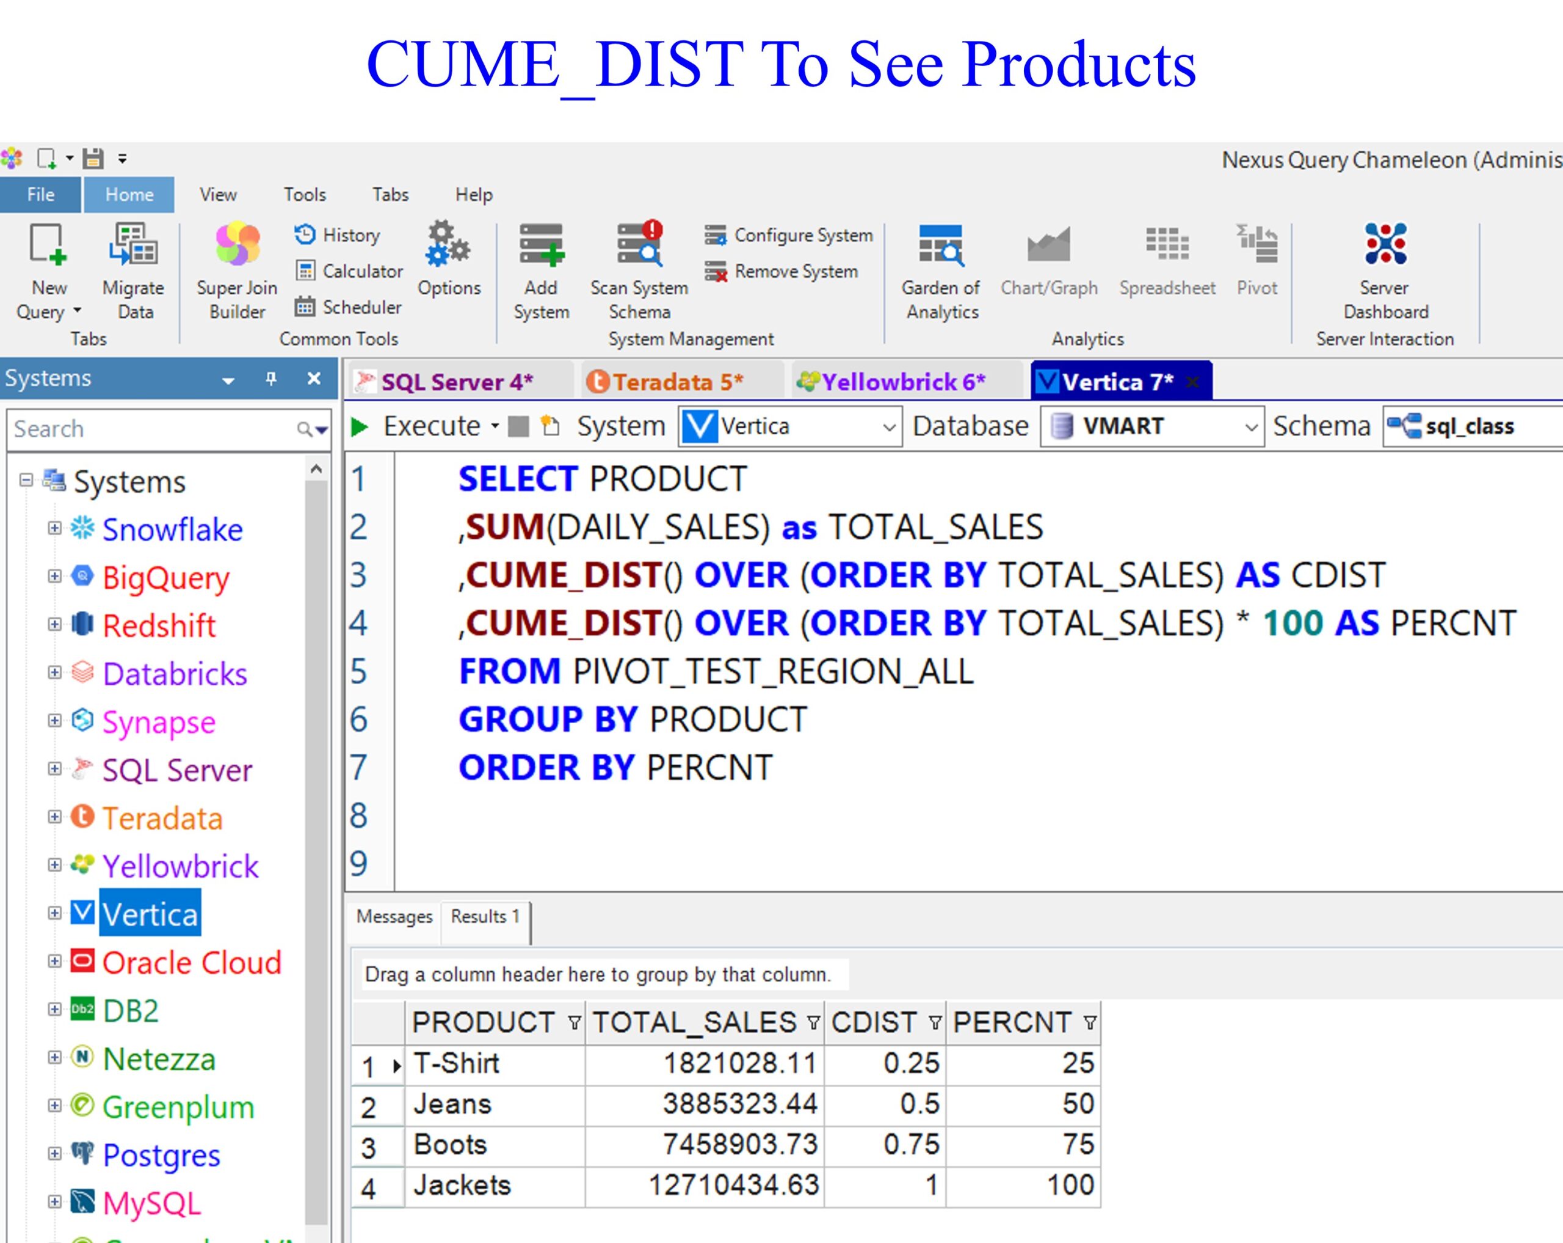1563x1243 pixels.
Task: Expand the Snowflake tree node
Action: click(x=54, y=528)
